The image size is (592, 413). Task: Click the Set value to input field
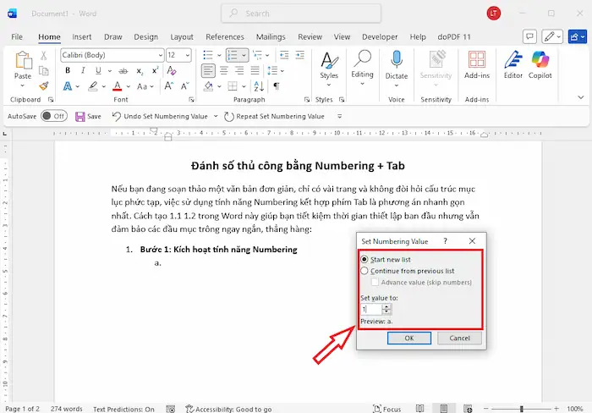tap(371, 310)
